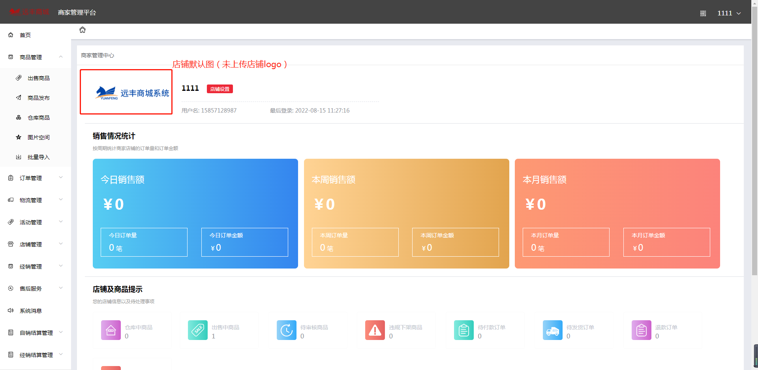This screenshot has height=370, width=758.
Task: Expand the 活动管理 menu chevron
Action: 61,222
